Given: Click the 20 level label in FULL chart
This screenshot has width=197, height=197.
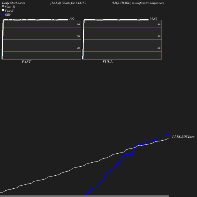Looking at the screenshot, I should coord(159,48).
